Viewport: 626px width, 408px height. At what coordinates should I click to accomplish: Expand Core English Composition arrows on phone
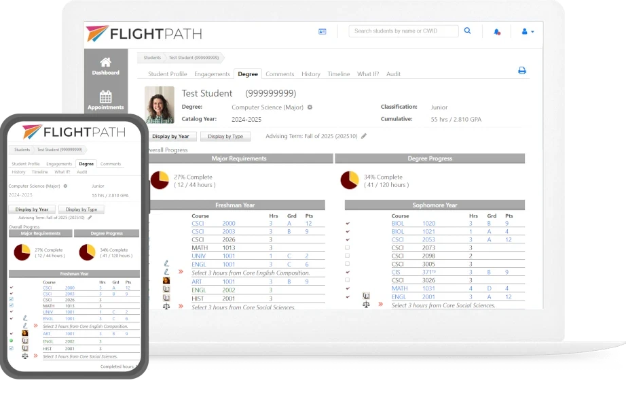[x=35, y=326]
